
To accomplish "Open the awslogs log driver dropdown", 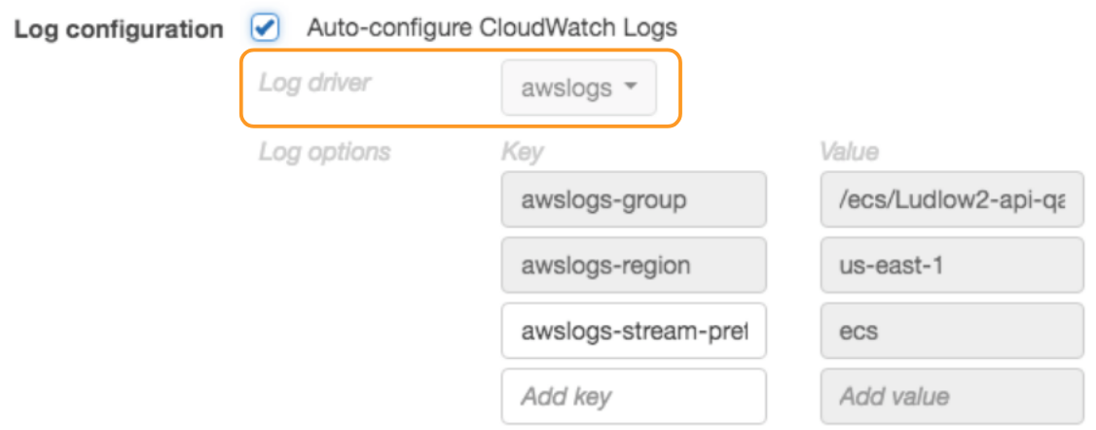I will 578,89.
